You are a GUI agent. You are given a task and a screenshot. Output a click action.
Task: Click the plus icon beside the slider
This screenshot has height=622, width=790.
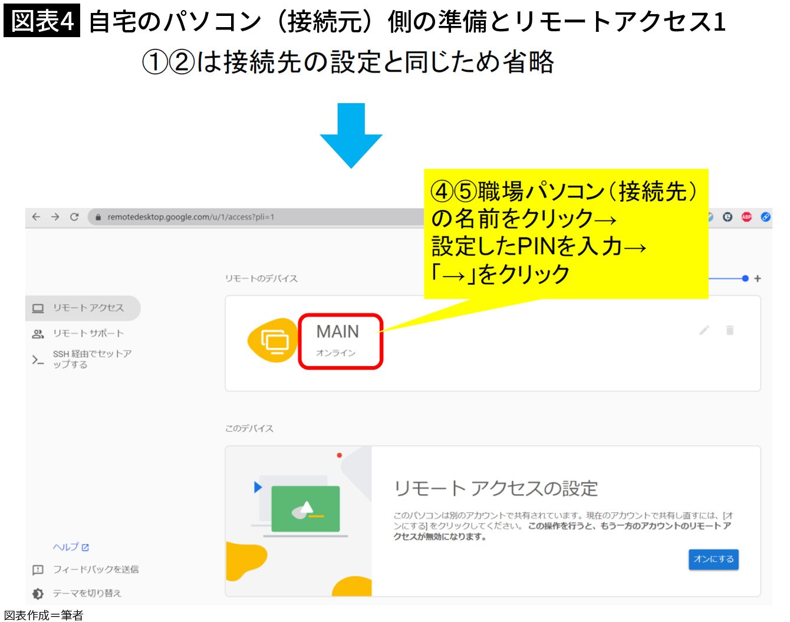point(758,278)
